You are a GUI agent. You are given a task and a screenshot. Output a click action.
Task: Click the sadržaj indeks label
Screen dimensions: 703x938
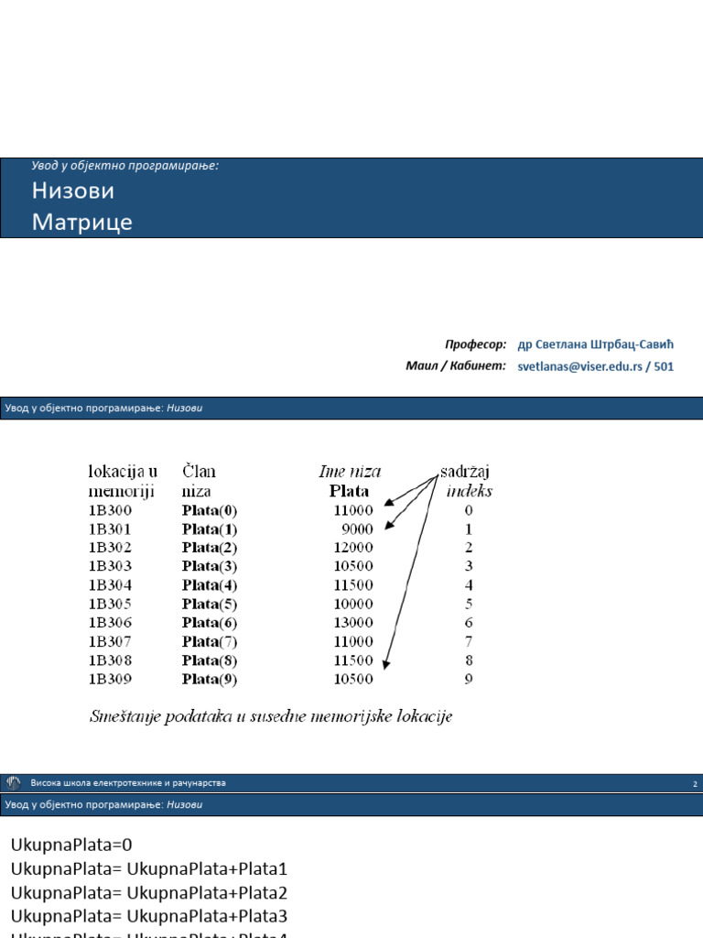click(467, 481)
